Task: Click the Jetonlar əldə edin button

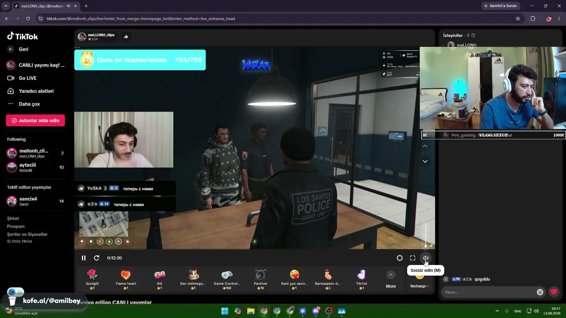Action: point(35,121)
